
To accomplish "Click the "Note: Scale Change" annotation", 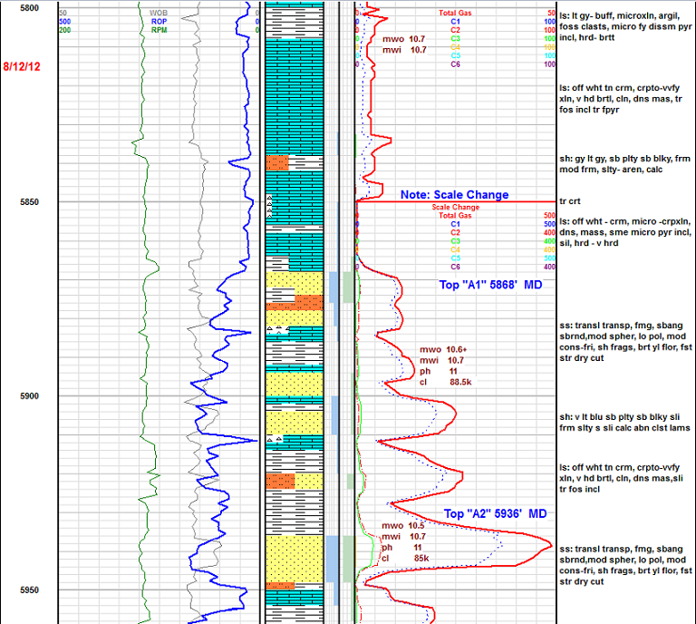I will click(454, 194).
